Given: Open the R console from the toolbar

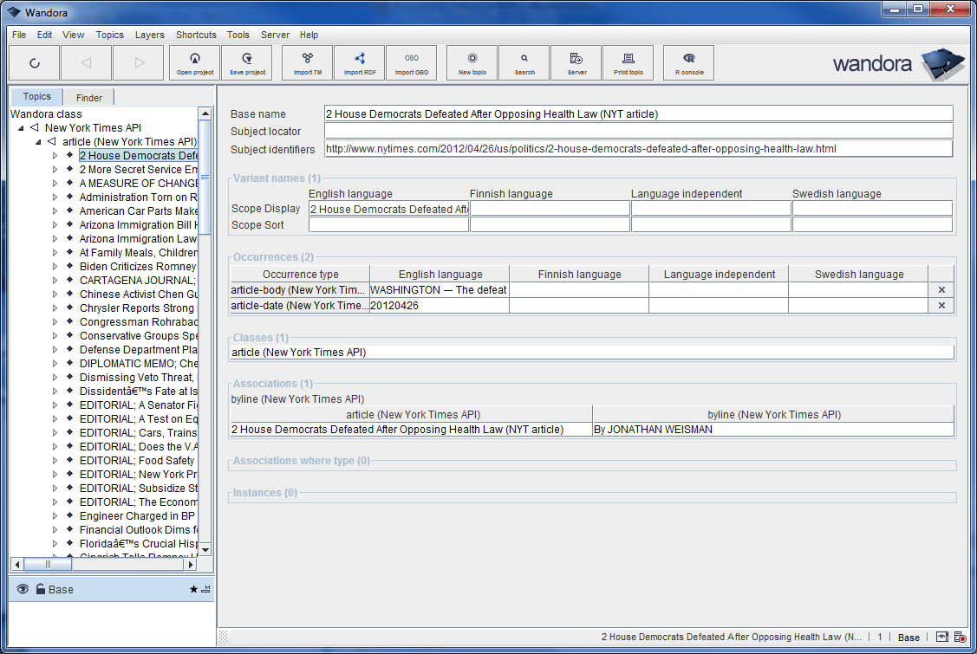Looking at the screenshot, I should [689, 63].
